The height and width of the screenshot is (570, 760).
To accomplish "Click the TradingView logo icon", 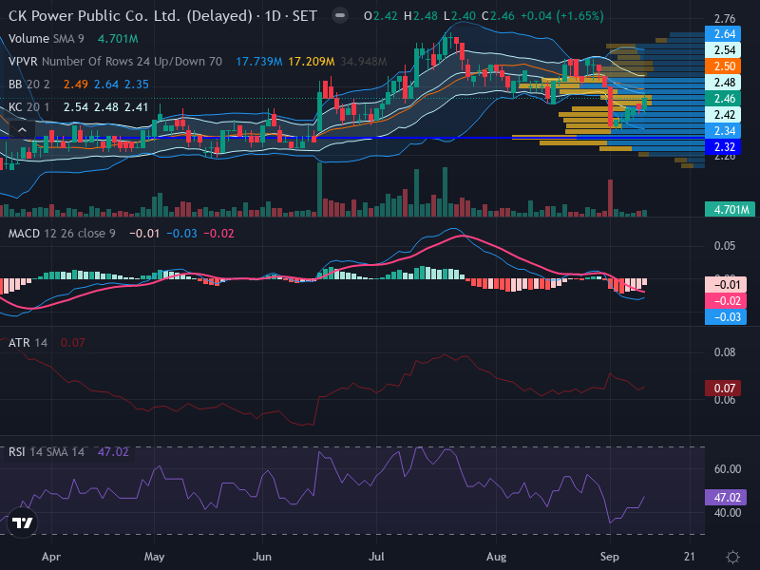I will click(x=22, y=522).
